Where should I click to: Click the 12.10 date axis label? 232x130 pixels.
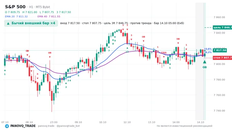(127, 122)
